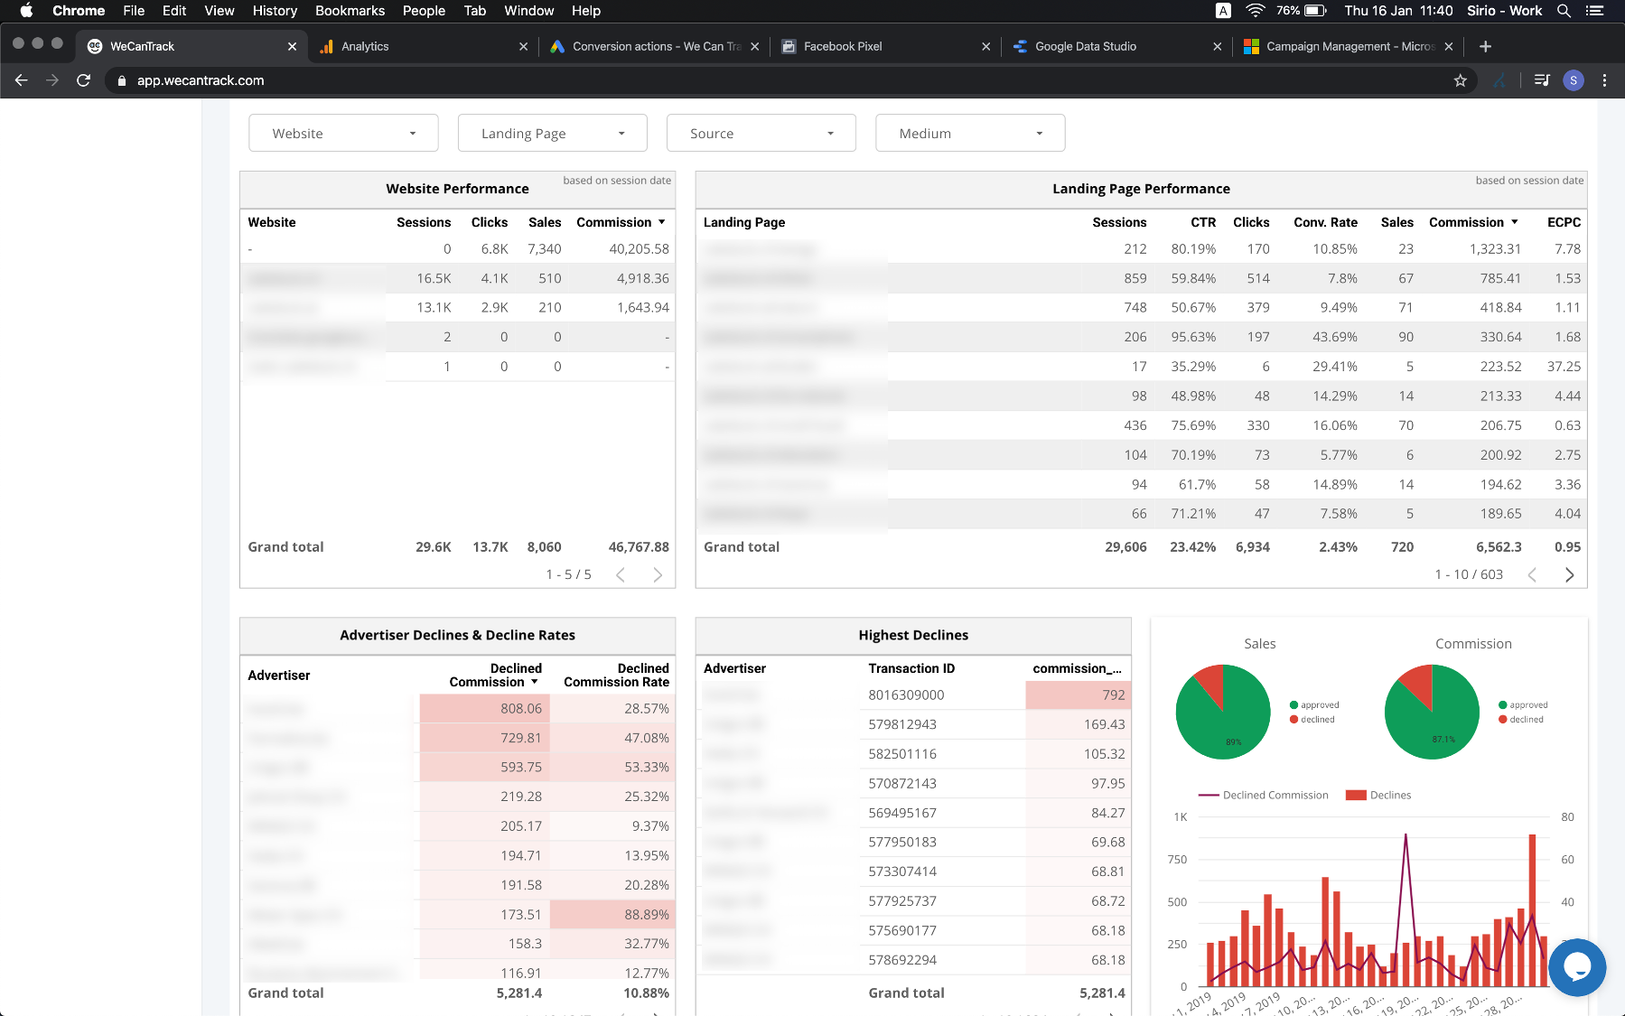Screen dimensions: 1625x1016
Task: Sort Website table by Sessions column
Action: [x=423, y=222]
